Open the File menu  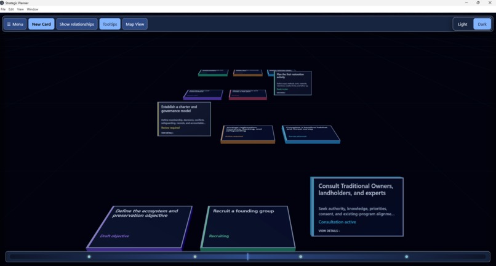pos(3,9)
